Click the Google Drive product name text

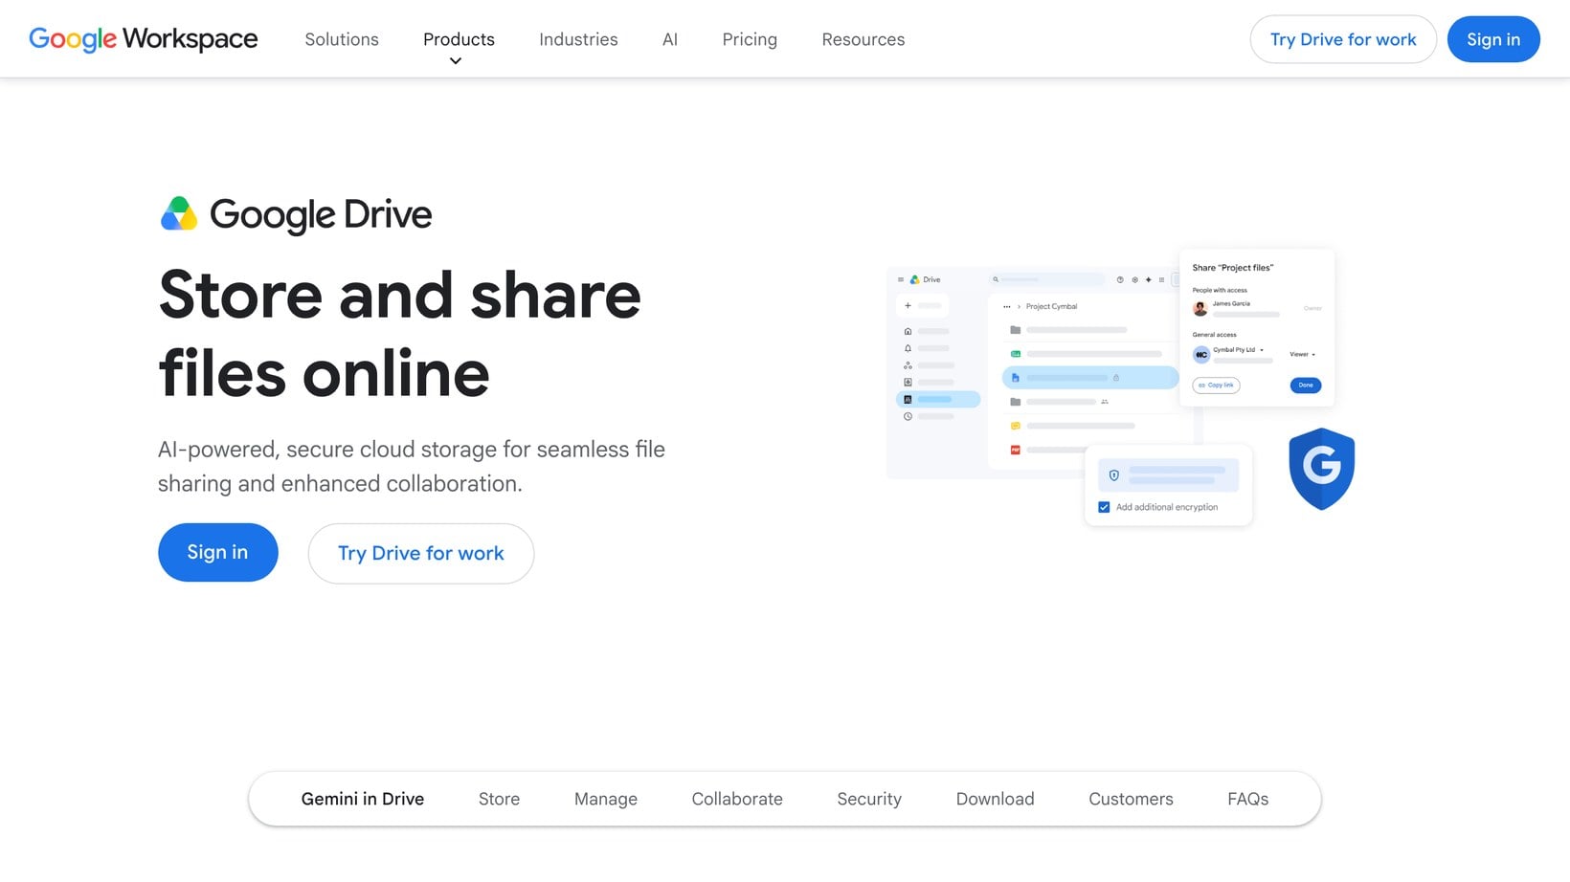[x=321, y=215]
